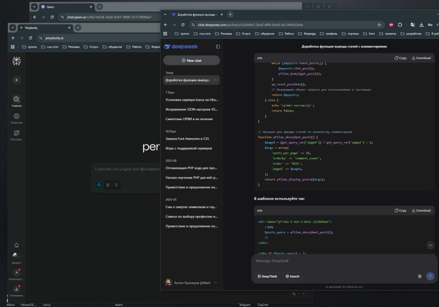Toggle the Perplexity search focus mode button
439x307 pixels.
click(x=99, y=185)
